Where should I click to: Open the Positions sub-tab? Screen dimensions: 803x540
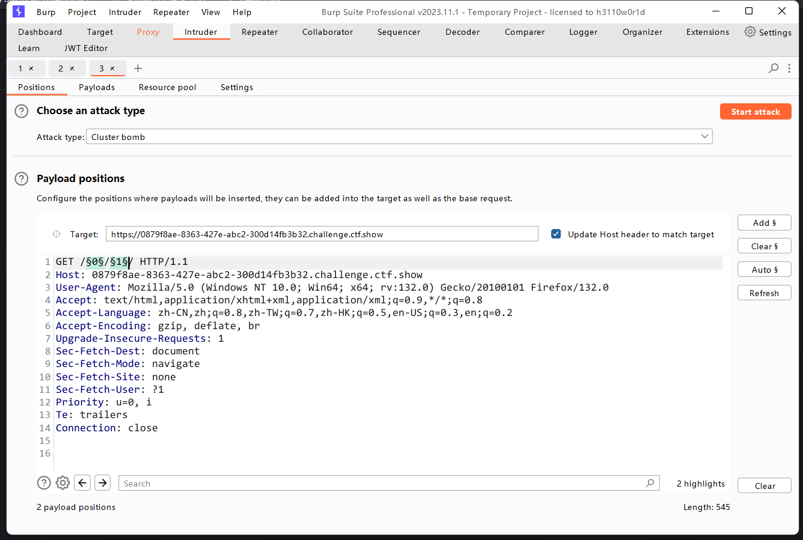36,87
